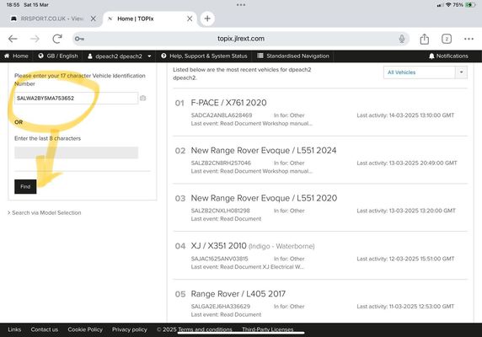Expand Search via Model Selection
Screen dimensions: 482x337
45,212
